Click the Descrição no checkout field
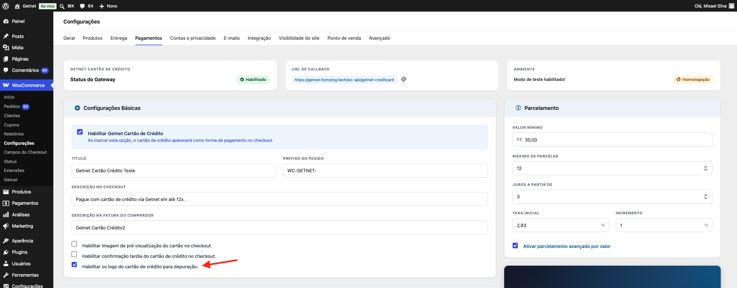Image resolution: width=737 pixels, height=288 pixels. coord(280,199)
